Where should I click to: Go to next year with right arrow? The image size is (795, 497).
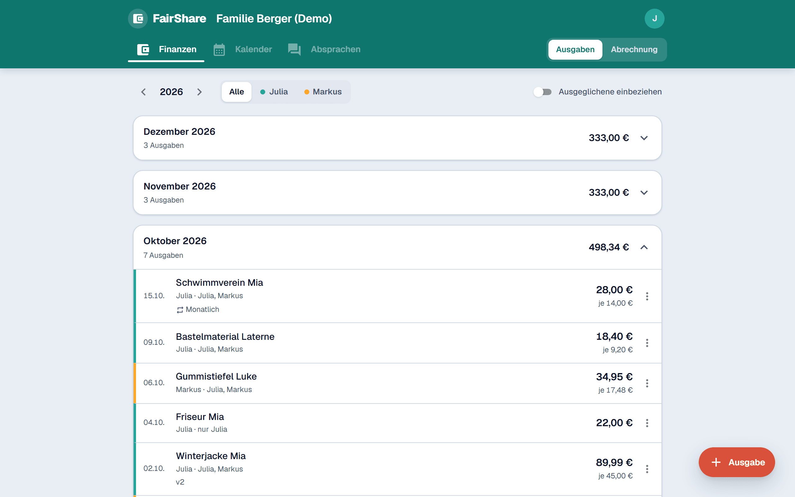(x=199, y=92)
